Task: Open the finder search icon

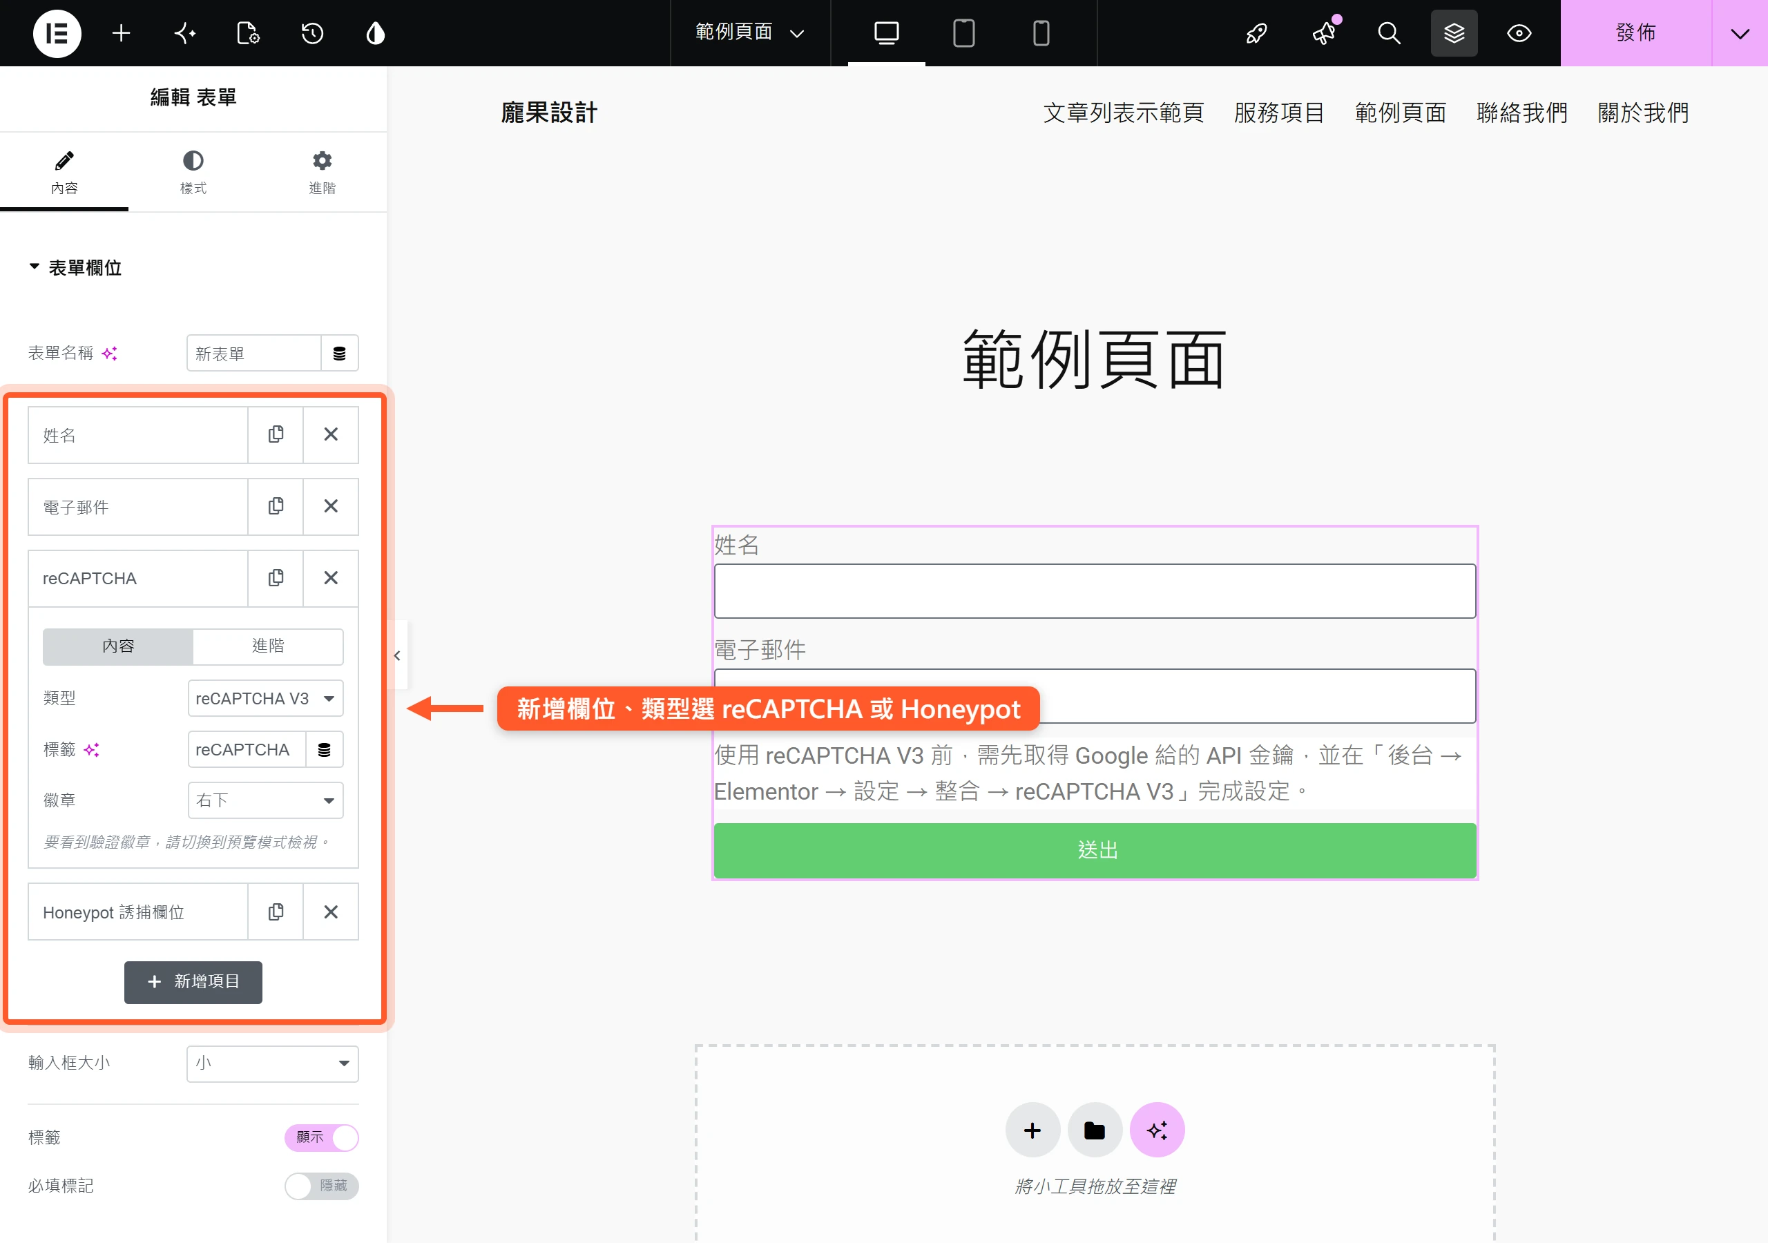Action: [x=1388, y=33]
